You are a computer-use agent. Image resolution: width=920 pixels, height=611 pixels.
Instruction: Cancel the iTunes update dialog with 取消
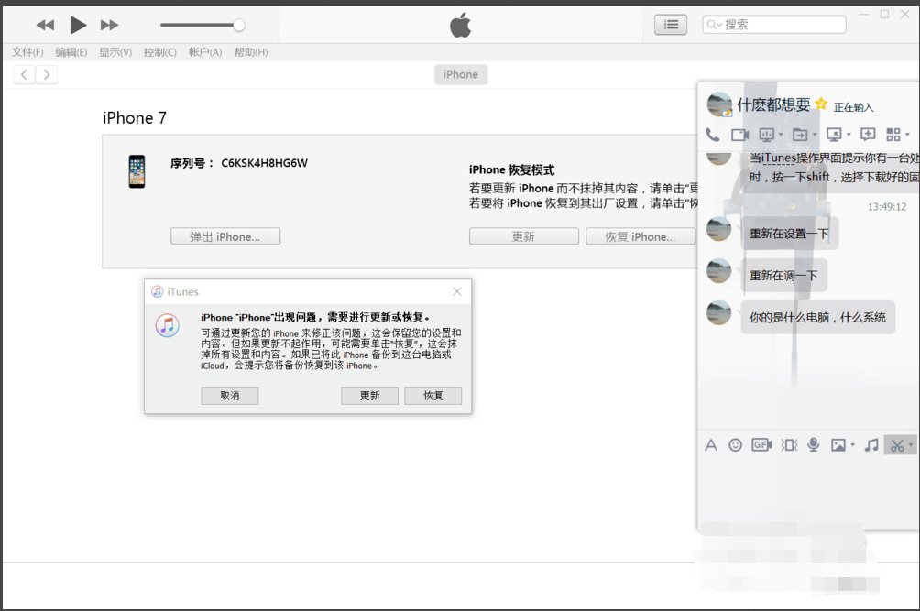coord(229,396)
